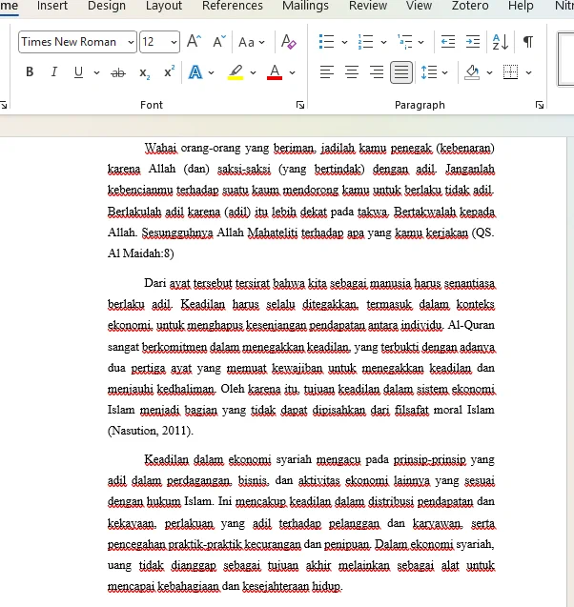Expand font color dropdown arrow

292,72
